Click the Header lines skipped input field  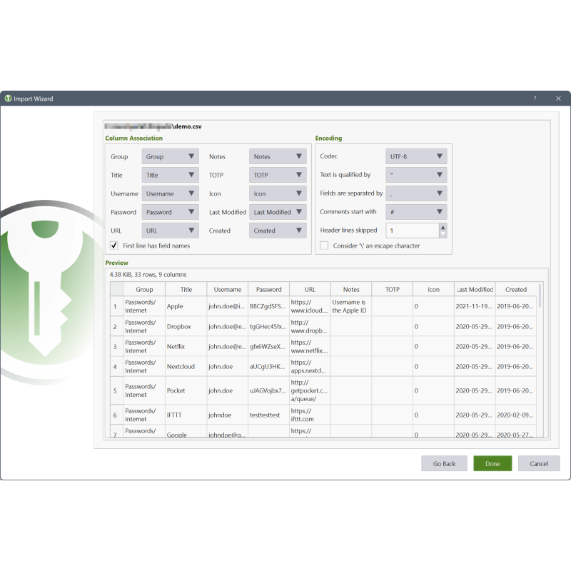tap(413, 231)
